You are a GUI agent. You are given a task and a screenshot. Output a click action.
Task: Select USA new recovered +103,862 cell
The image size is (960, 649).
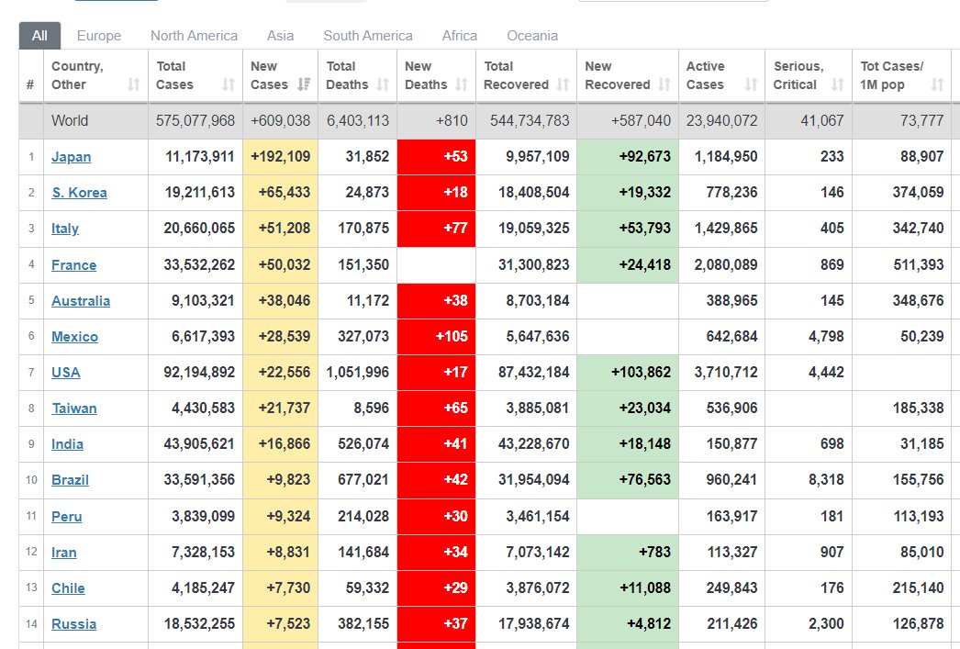pyautogui.click(x=628, y=373)
